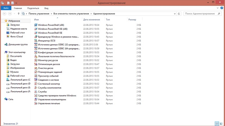This screenshot has width=225, height=126.
Task: Open the Вид ribbon tab
Action: (x=46, y=8)
